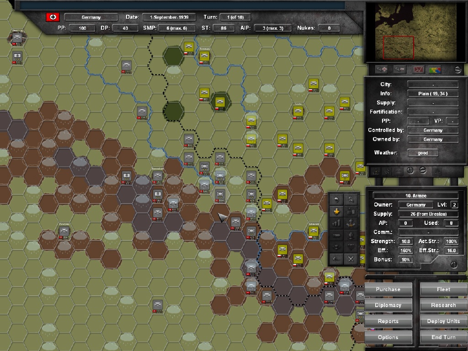
Task: Switch to the Reports screen
Action: [388, 321]
